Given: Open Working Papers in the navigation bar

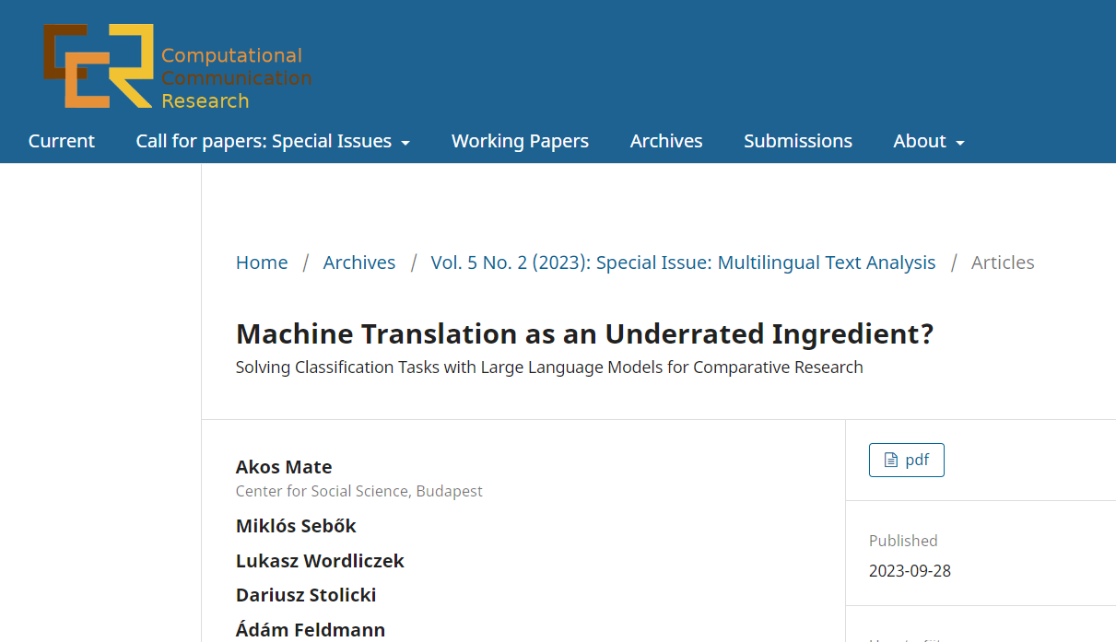Looking at the screenshot, I should tap(520, 141).
